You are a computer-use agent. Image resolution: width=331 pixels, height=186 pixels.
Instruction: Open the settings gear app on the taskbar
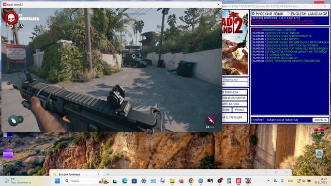144,181
